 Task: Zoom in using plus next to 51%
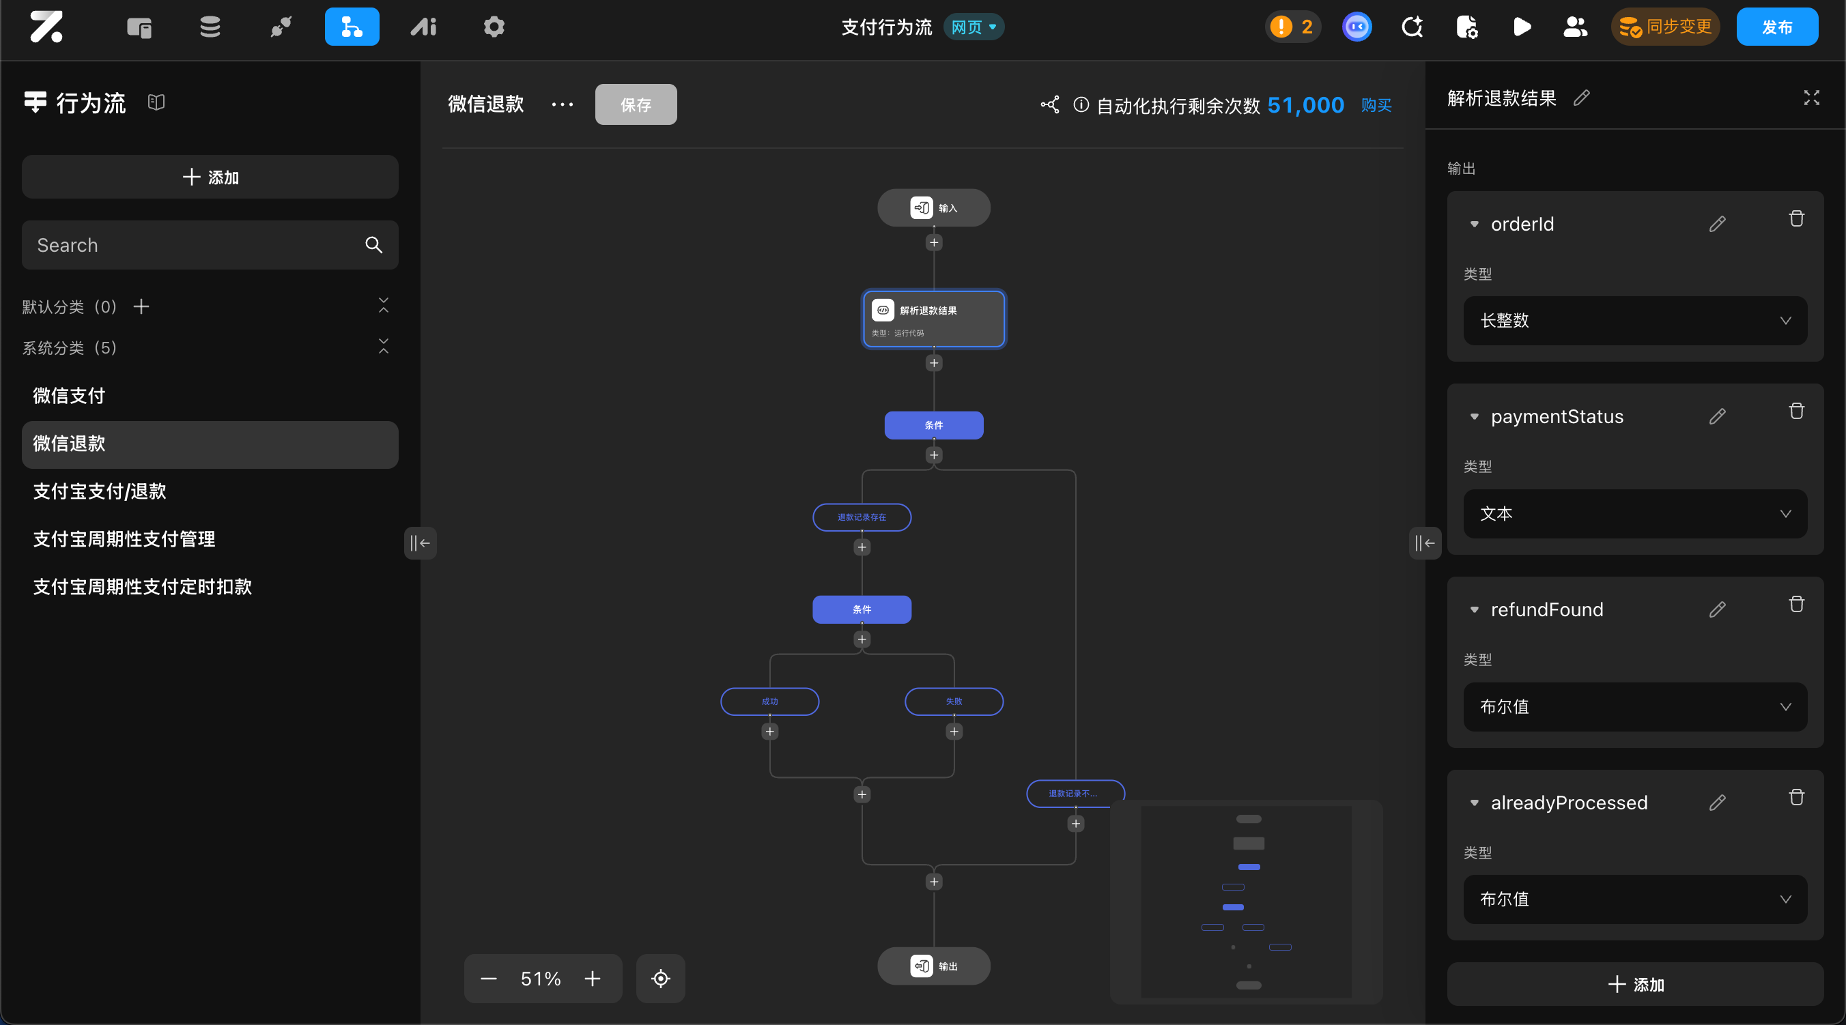[x=592, y=979]
